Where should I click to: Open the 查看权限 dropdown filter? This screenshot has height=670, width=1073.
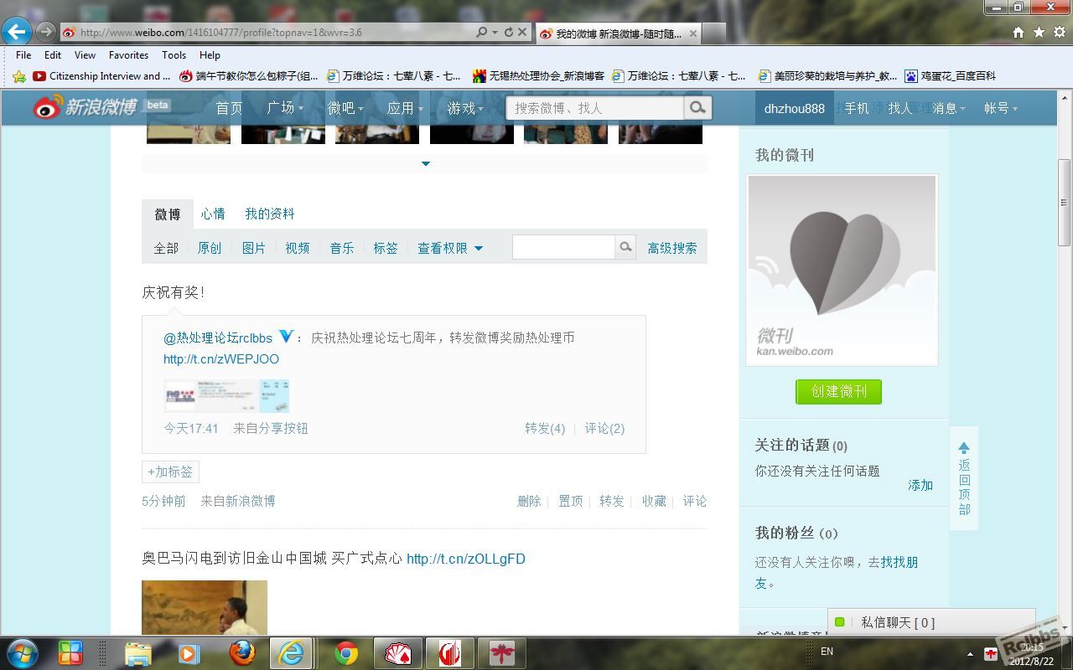450,248
